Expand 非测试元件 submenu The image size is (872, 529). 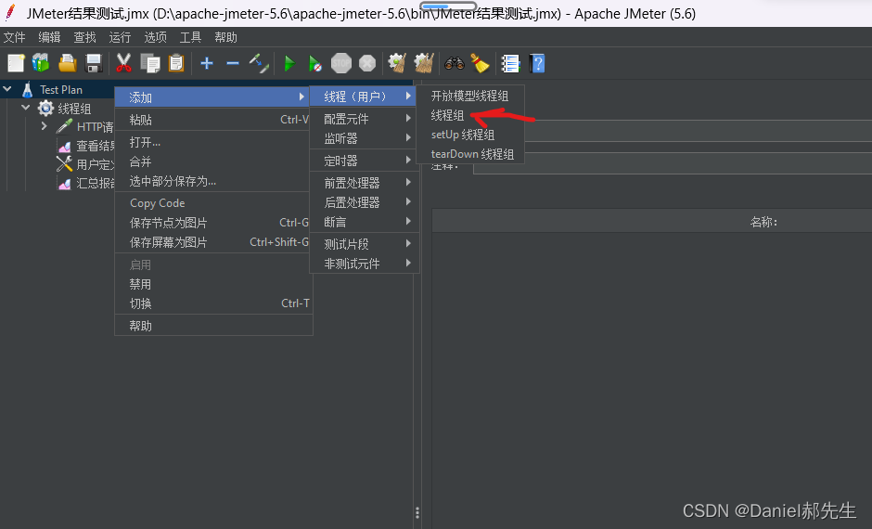coord(365,264)
